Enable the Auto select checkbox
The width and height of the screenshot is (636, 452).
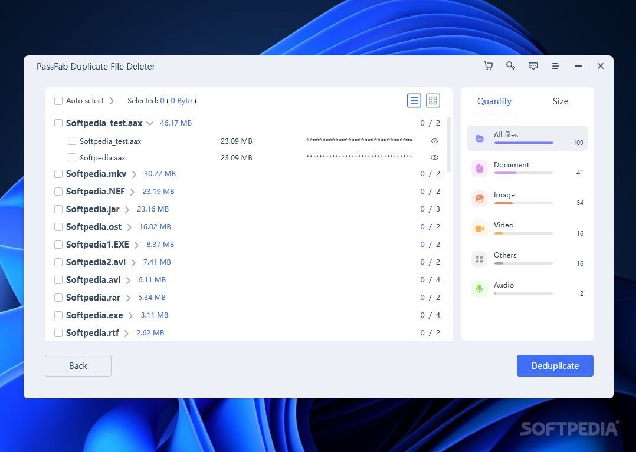pyautogui.click(x=58, y=100)
